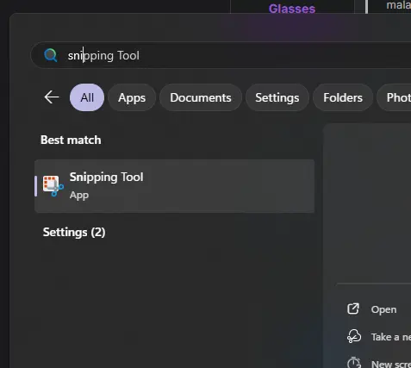Screen dimensions: 411x368
Task: Select the 'mala' tab at top right
Action: (x=398, y=5)
